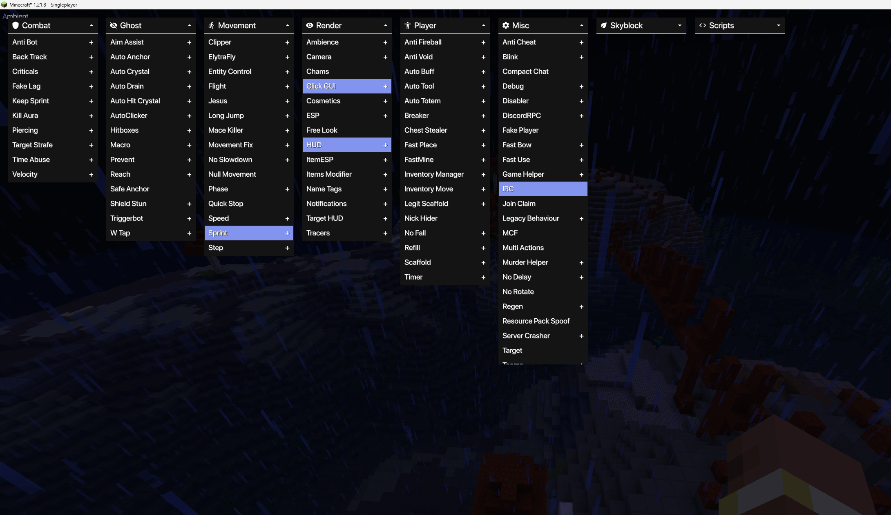The width and height of the screenshot is (891, 515).
Task: Open ESP settings plus icon
Action: coord(385,116)
